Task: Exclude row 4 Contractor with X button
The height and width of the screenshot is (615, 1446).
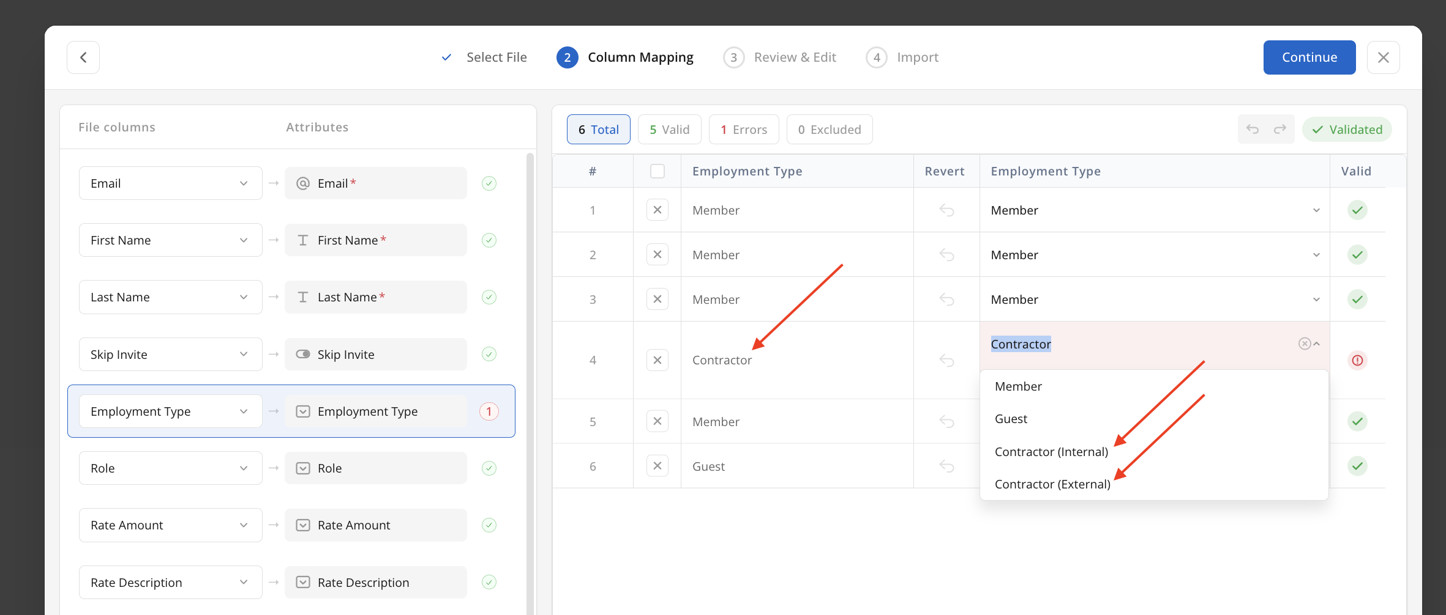Action: pyautogui.click(x=657, y=360)
